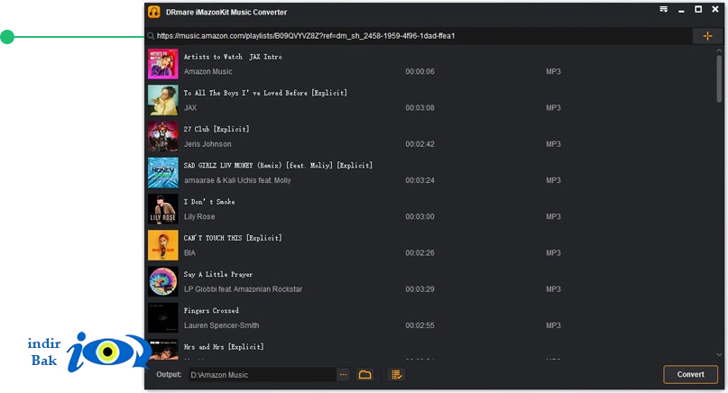Click the scroll down arrow of track list
Viewport: 728px width, 393px height.
[719, 355]
